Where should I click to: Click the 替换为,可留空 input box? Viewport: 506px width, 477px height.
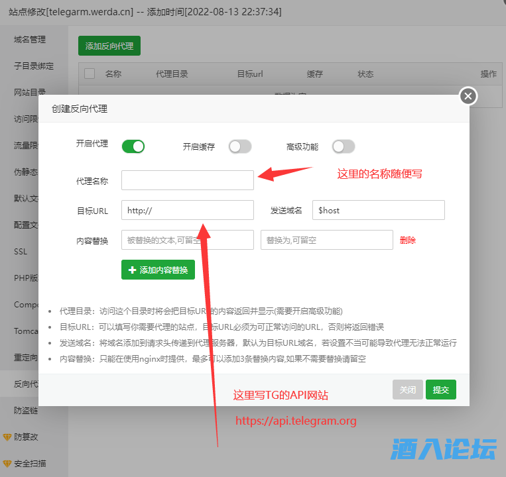pos(327,240)
